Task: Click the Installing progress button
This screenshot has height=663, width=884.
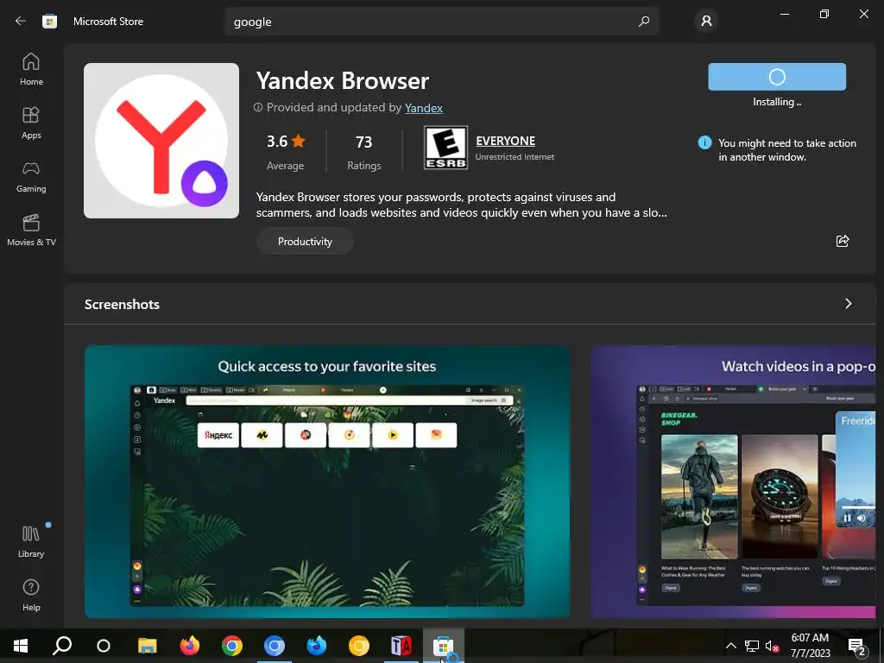Action: coord(777,77)
